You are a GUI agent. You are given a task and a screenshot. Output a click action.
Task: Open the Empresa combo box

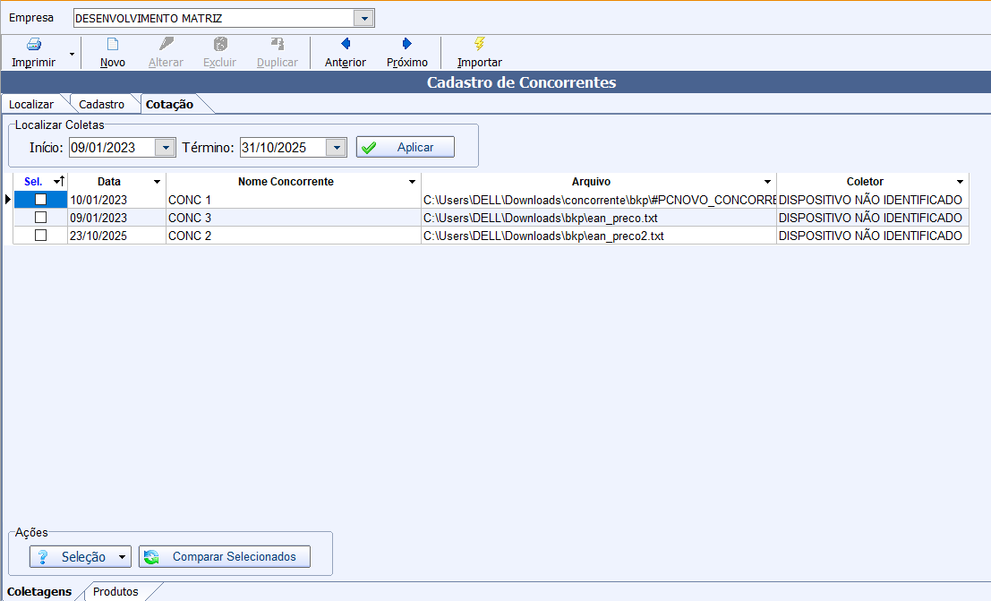click(363, 19)
